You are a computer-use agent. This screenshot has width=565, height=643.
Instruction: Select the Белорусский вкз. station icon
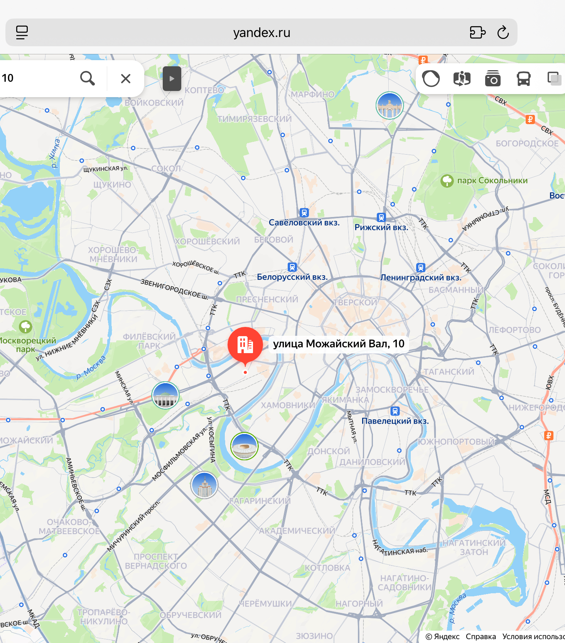292,267
